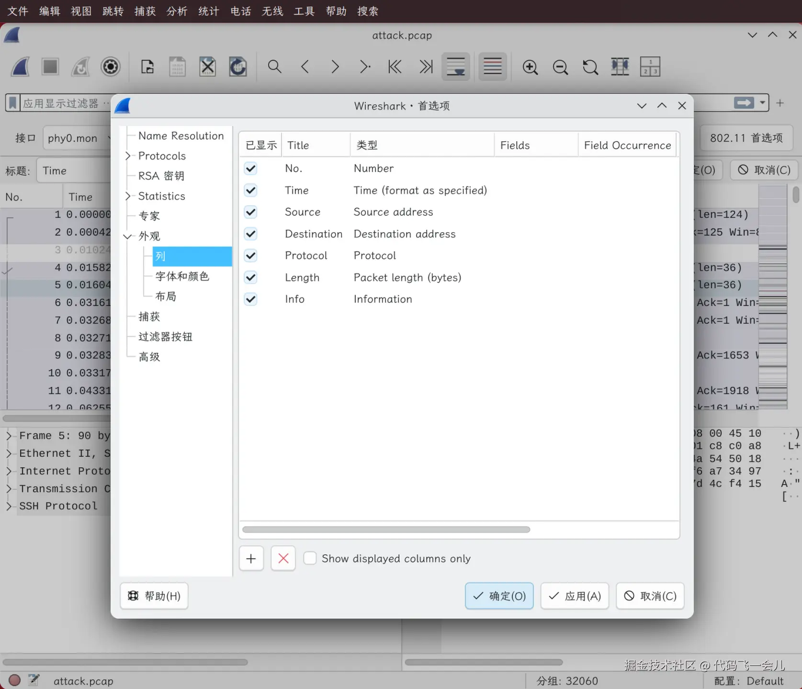Open the display filter history dropdown
Screen dimensions: 802x689
tap(763, 103)
